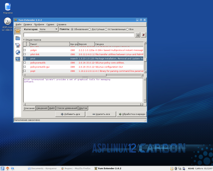Image resolution: width=213 pixels, height=171 pixels.
Task: Uncheck the pirut package checkbox
Action: [25, 58]
